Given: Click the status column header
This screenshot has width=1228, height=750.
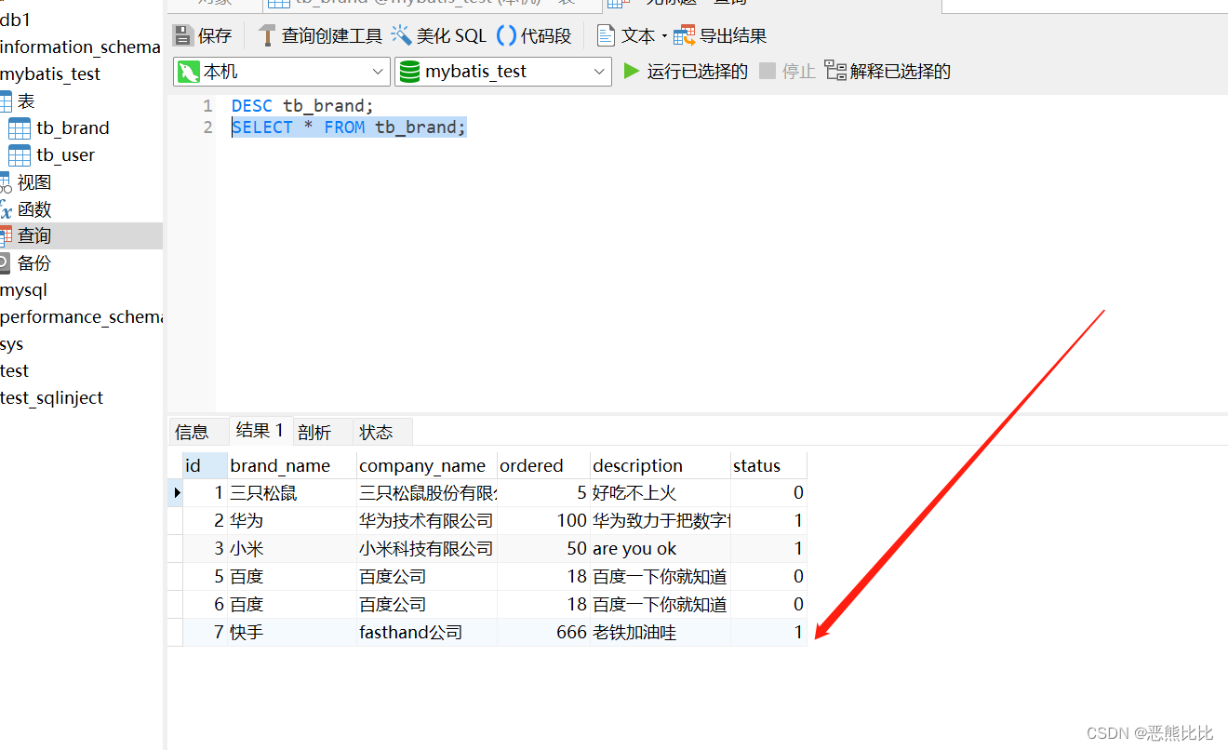Looking at the screenshot, I should click(768, 465).
